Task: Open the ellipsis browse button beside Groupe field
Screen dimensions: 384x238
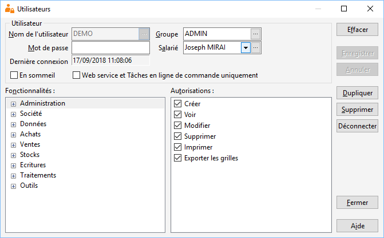Action: point(255,34)
